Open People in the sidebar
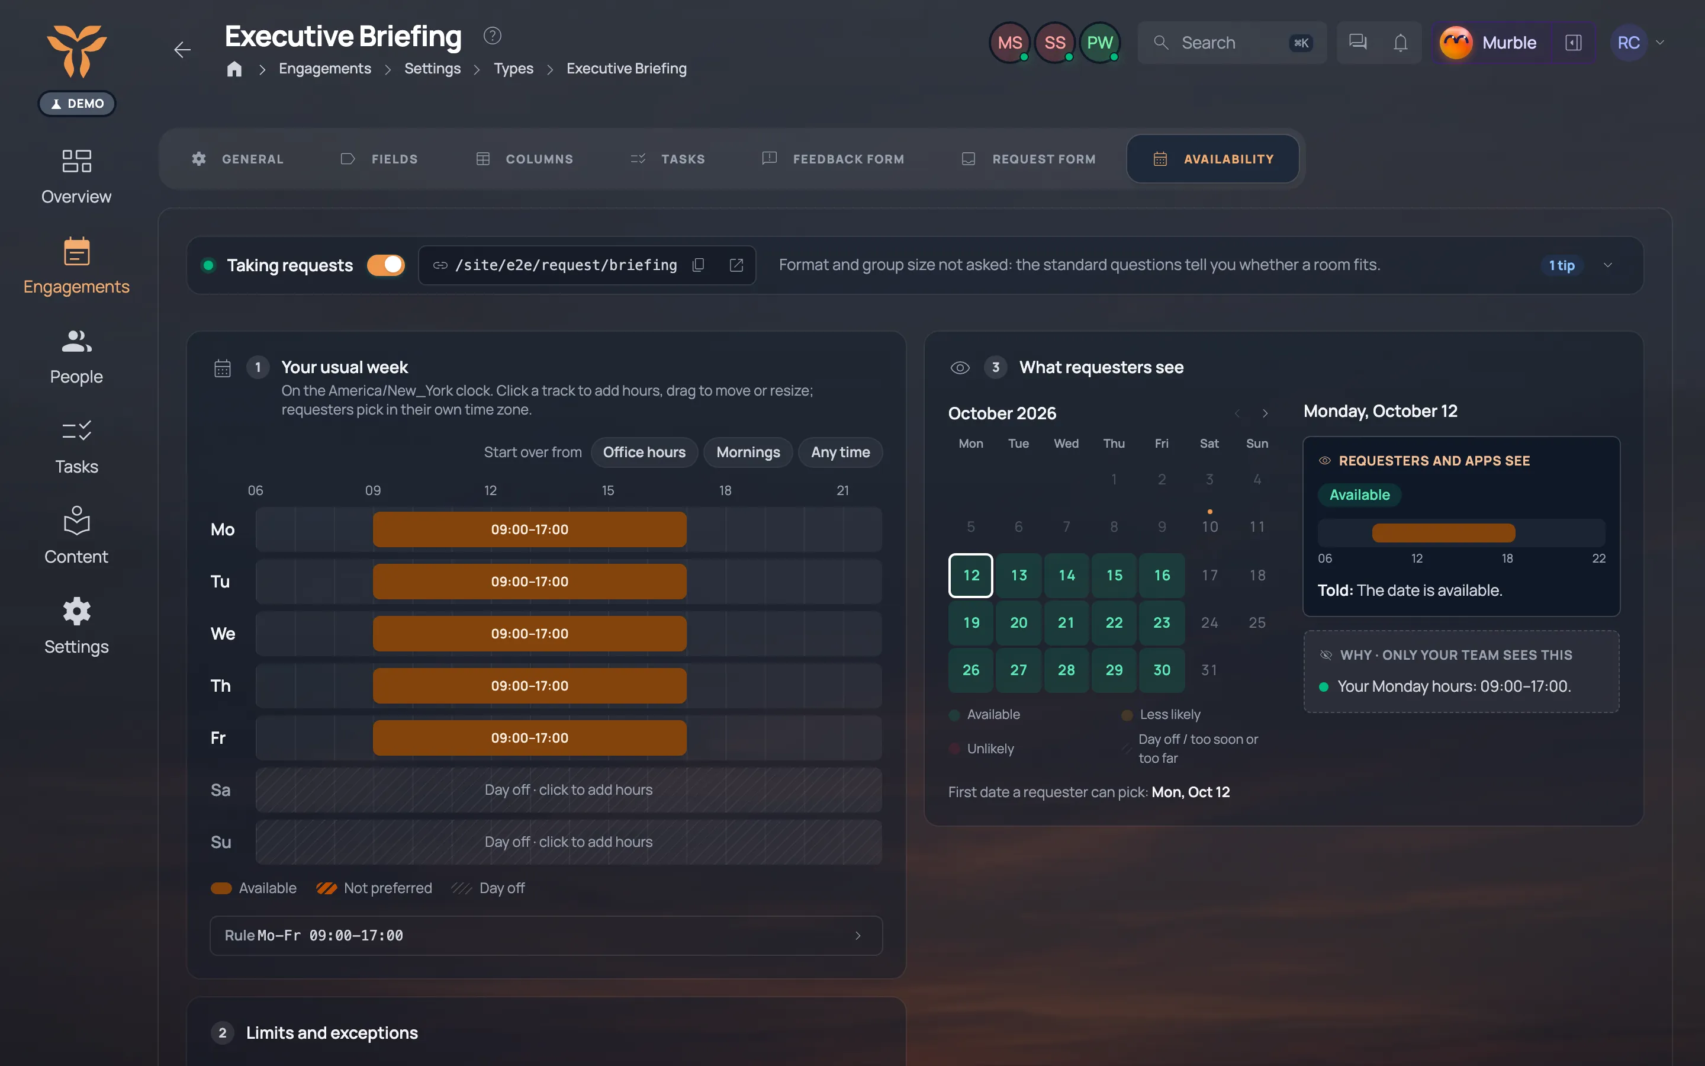 tap(76, 357)
